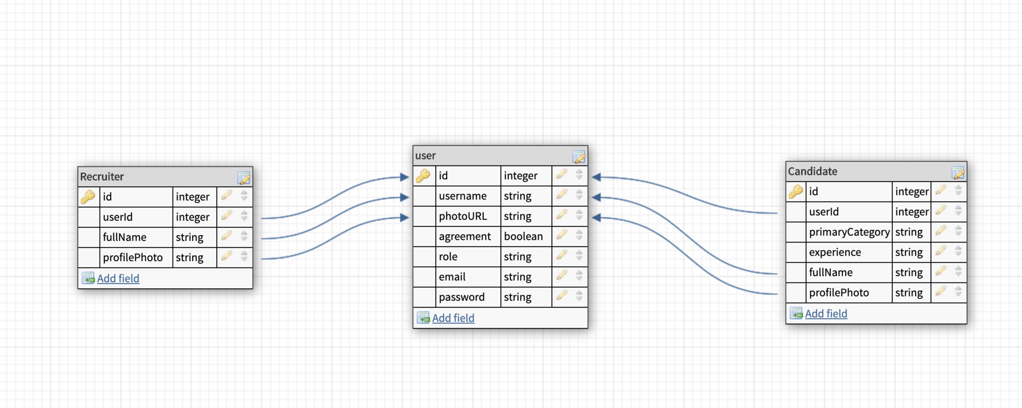Click Add field link in user table
1022x408 pixels.
pyautogui.click(x=454, y=318)
